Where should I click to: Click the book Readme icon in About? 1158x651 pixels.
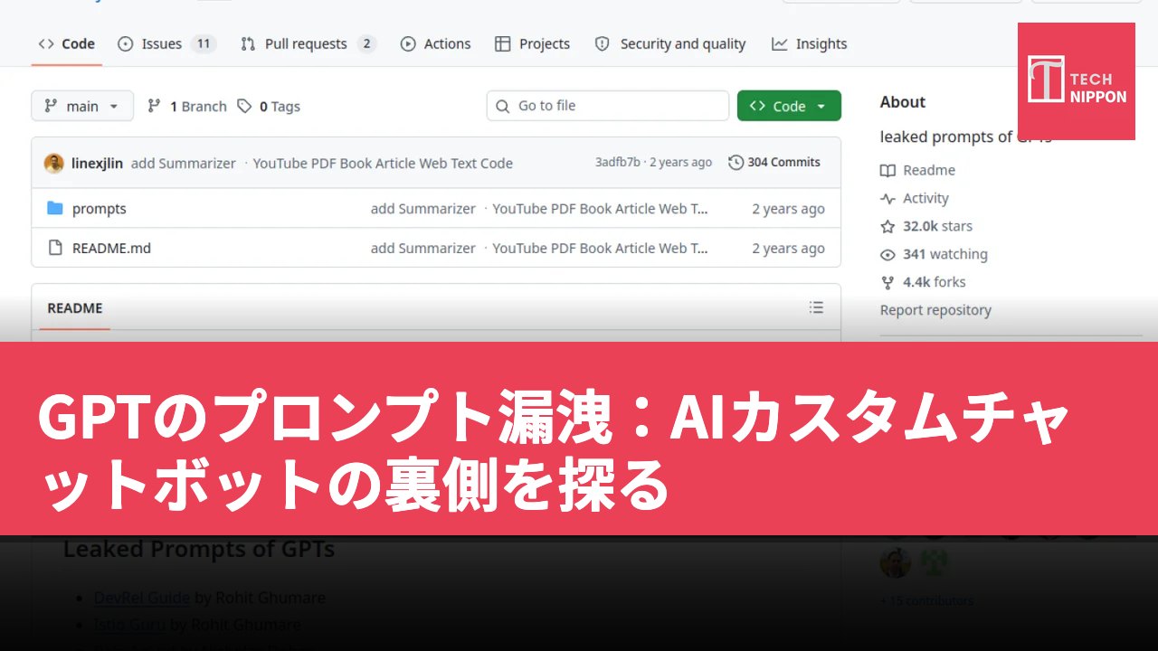(887, 170)
